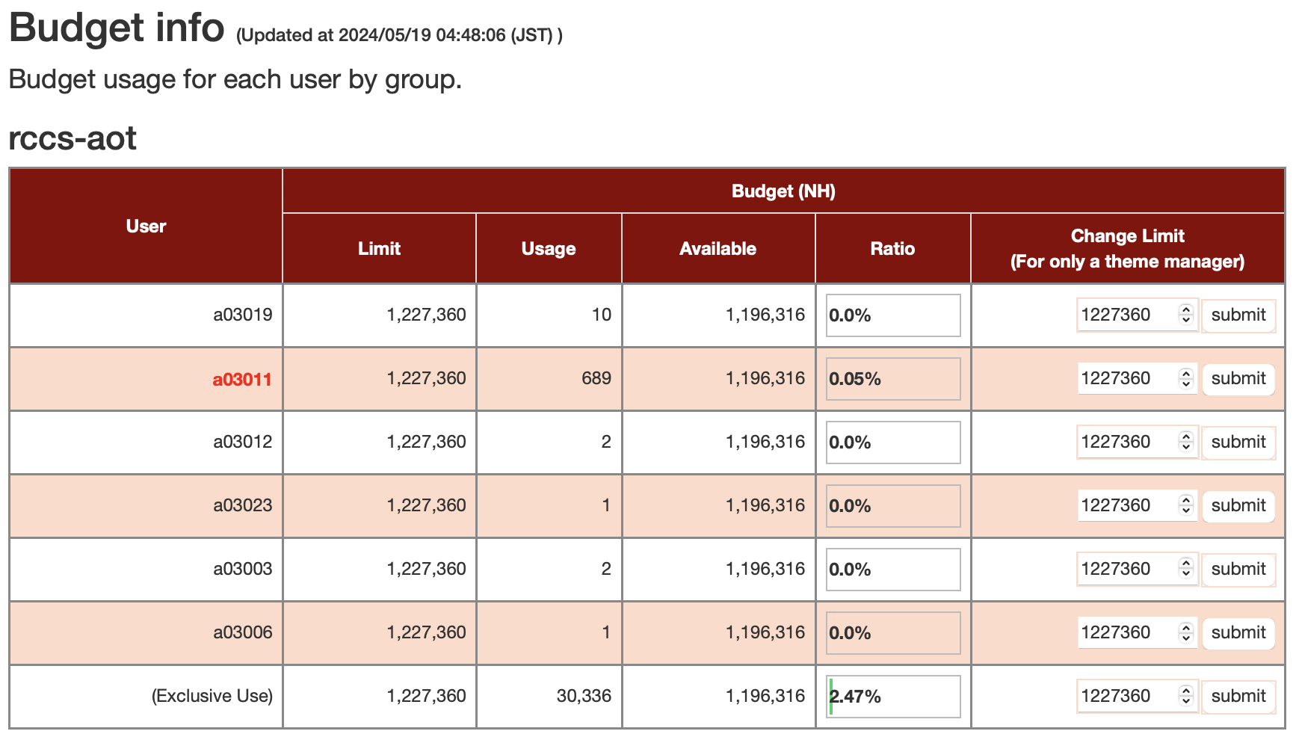Submit the limit change for a03012

1238,443
